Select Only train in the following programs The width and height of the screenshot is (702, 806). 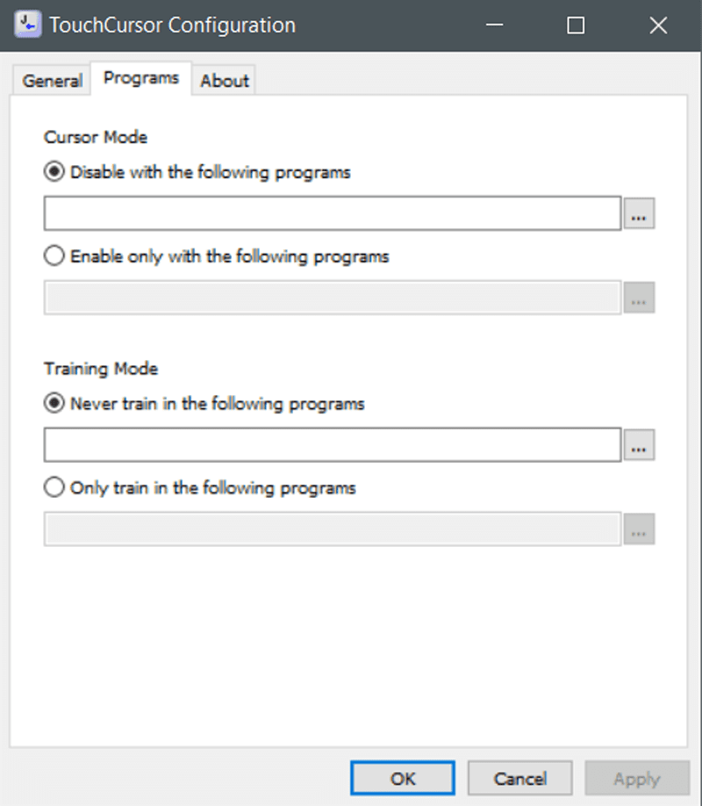click(200, 487)
